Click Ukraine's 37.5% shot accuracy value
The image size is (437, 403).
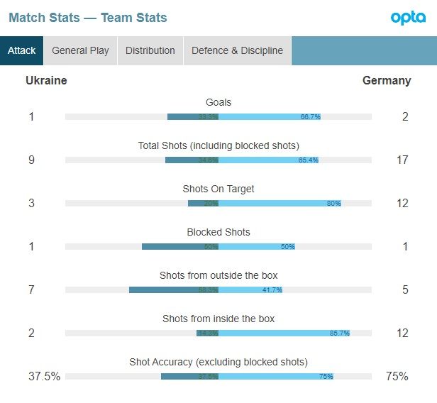(x=44, y=376)
